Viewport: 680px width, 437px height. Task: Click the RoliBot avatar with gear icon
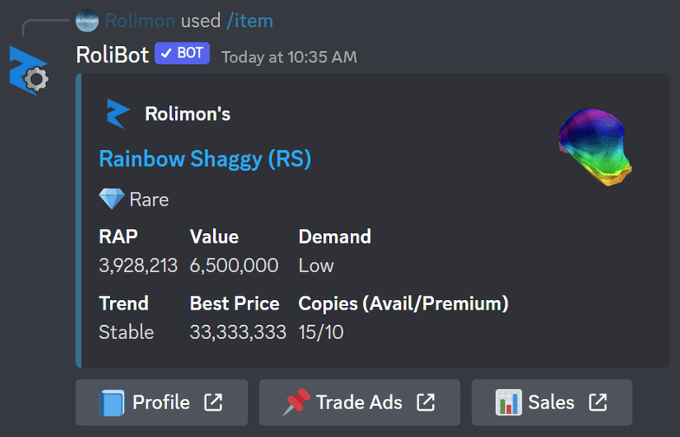pos(29,71)
